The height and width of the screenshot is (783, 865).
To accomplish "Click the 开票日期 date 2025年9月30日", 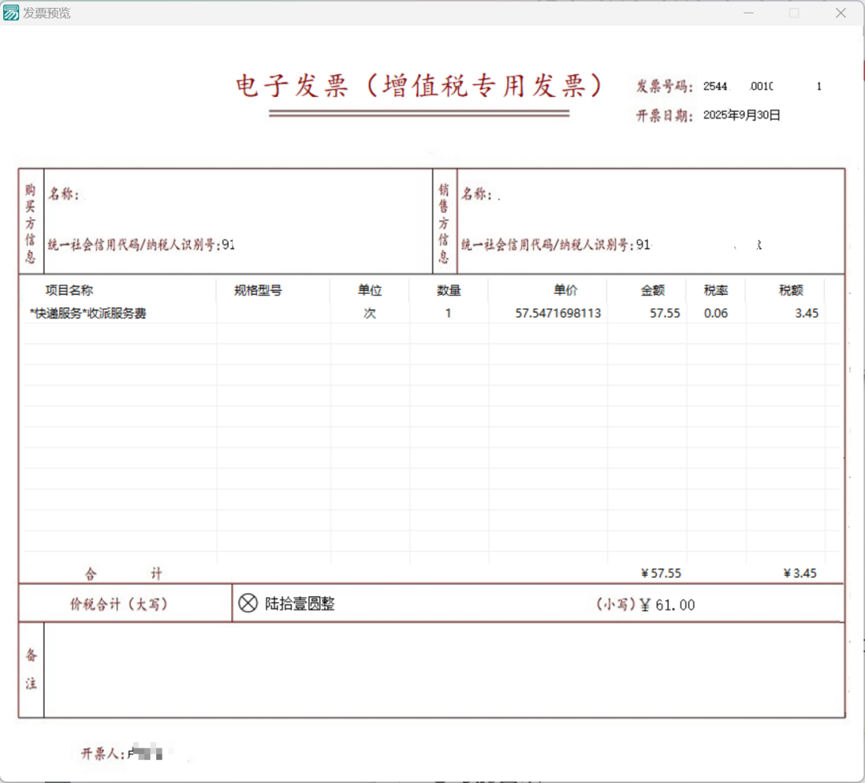I will (742, 114).
